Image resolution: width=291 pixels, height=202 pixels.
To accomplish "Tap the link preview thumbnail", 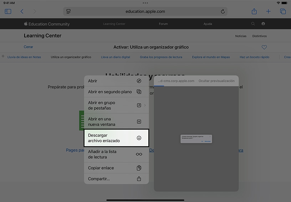I will click(x=196, y=139).
